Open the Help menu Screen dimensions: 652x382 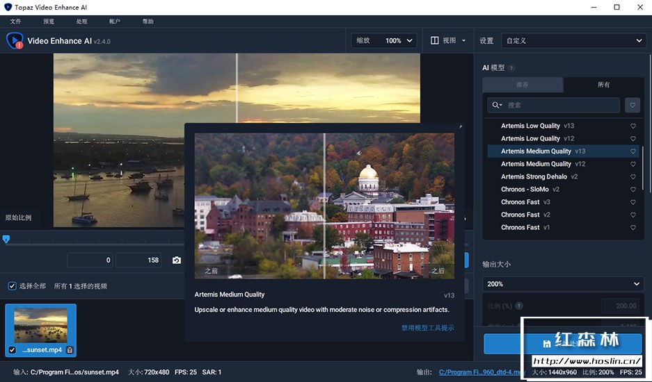click(148, 21)
